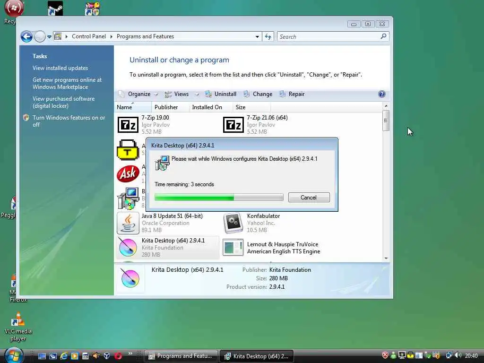Launch Internet Explorer from Quick Launch
484x363 pixels.
click(64, 356)
